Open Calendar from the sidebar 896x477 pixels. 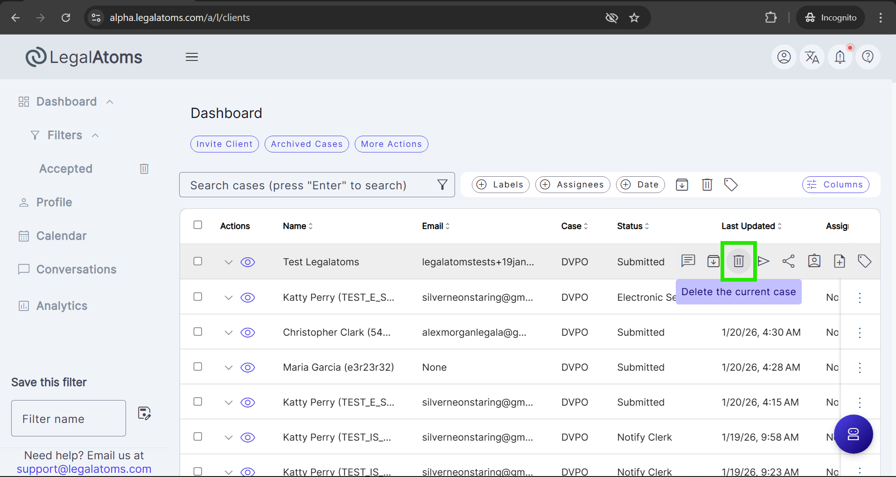(x=61, y=236)
